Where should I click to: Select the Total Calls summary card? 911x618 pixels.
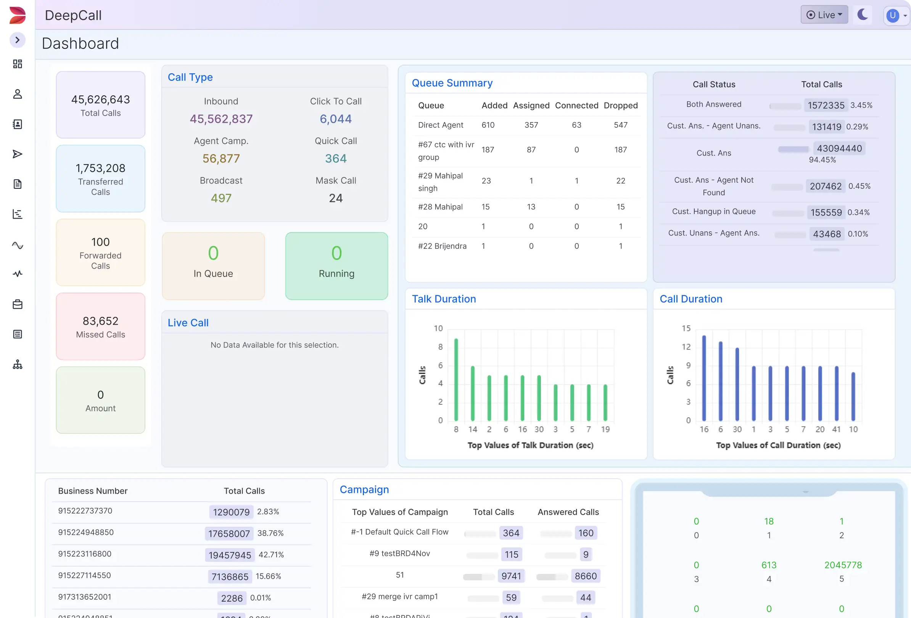100,105
